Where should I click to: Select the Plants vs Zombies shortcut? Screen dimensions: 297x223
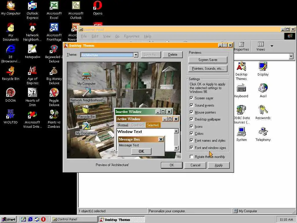pos(54,119)
